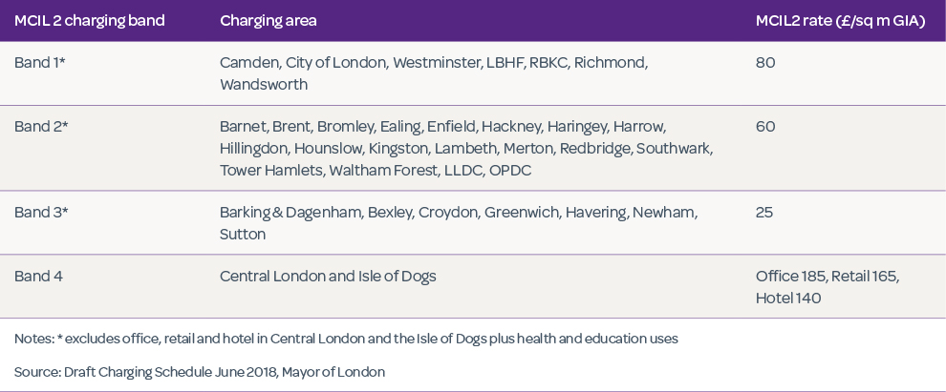Viewport: 946px width, 392px height.
Task: Click the 'Band 4' row label
Action: coord(38,277)
